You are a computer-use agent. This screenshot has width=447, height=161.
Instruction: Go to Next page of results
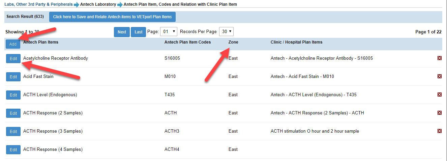122,32
